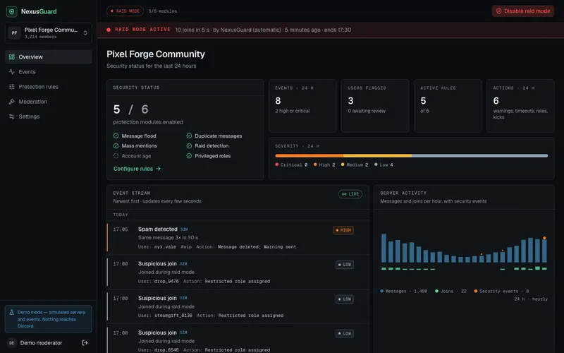Viewport: 564px width, 353px height.
Task: Click the user drop_6546
Action: coord(166,349)
